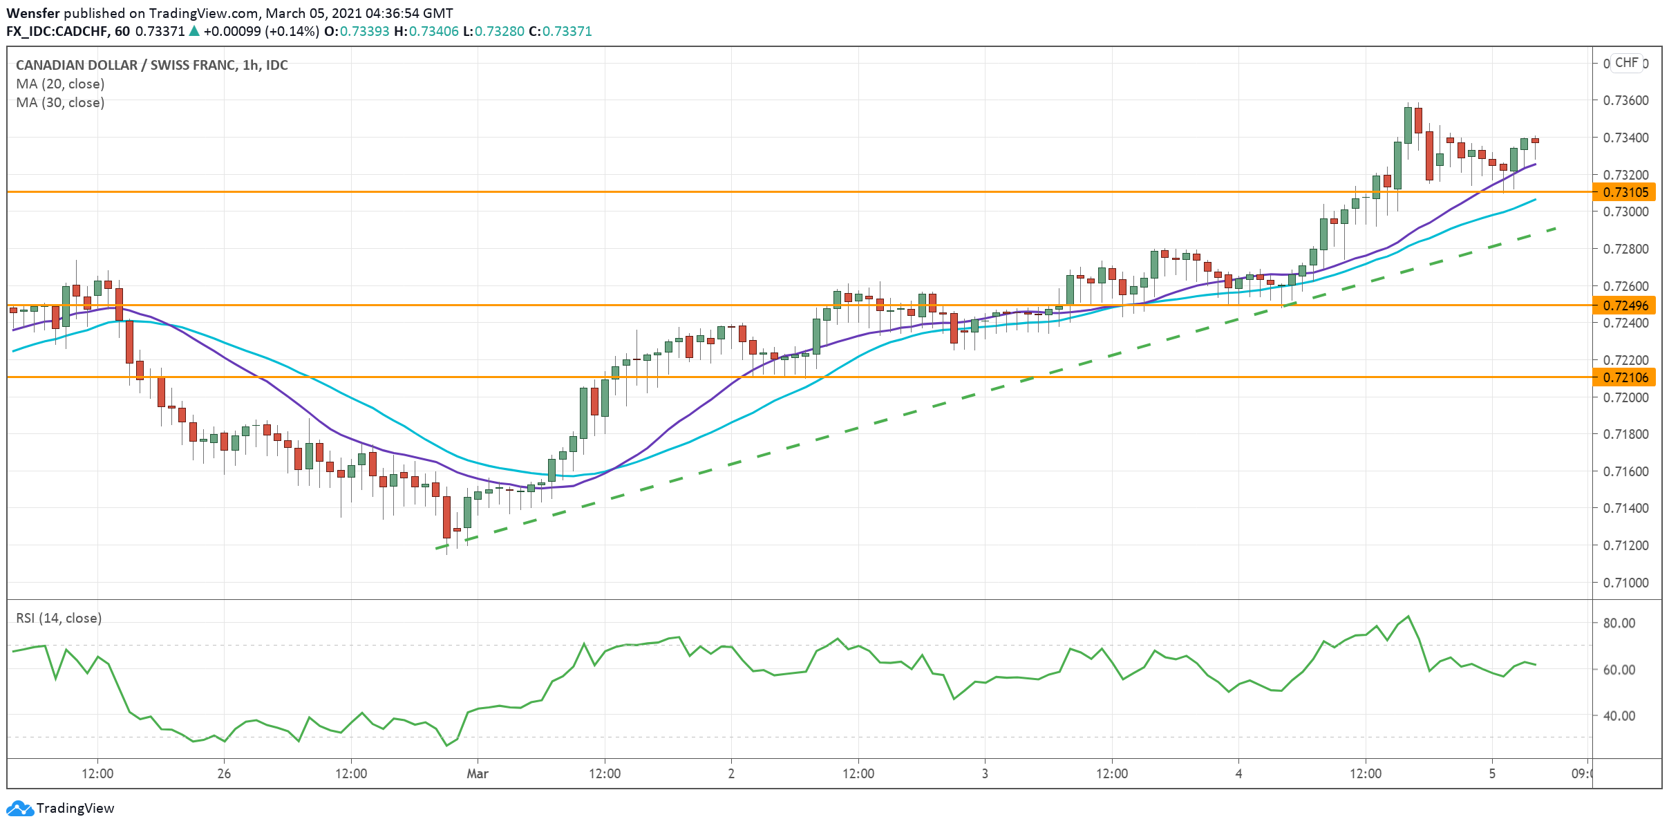Image resolution: width=1669 pixels, height=828 pixels.
Task: Select the 0.72106 orange price label
Action: 1625,377
